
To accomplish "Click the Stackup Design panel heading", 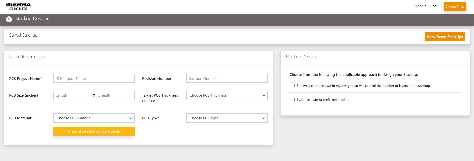I will click(301, 57).
